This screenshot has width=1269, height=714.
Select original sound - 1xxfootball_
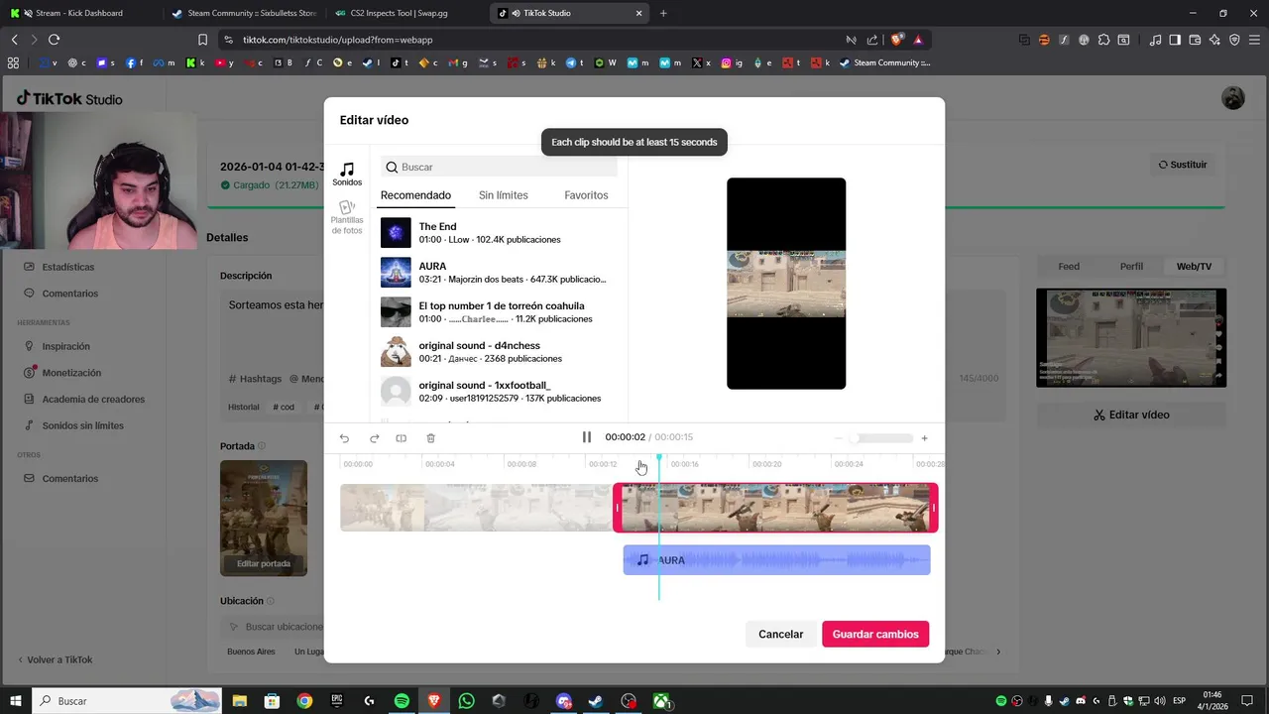499,392
